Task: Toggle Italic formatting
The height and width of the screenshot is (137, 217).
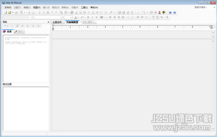Action: [x=92, y=17]
